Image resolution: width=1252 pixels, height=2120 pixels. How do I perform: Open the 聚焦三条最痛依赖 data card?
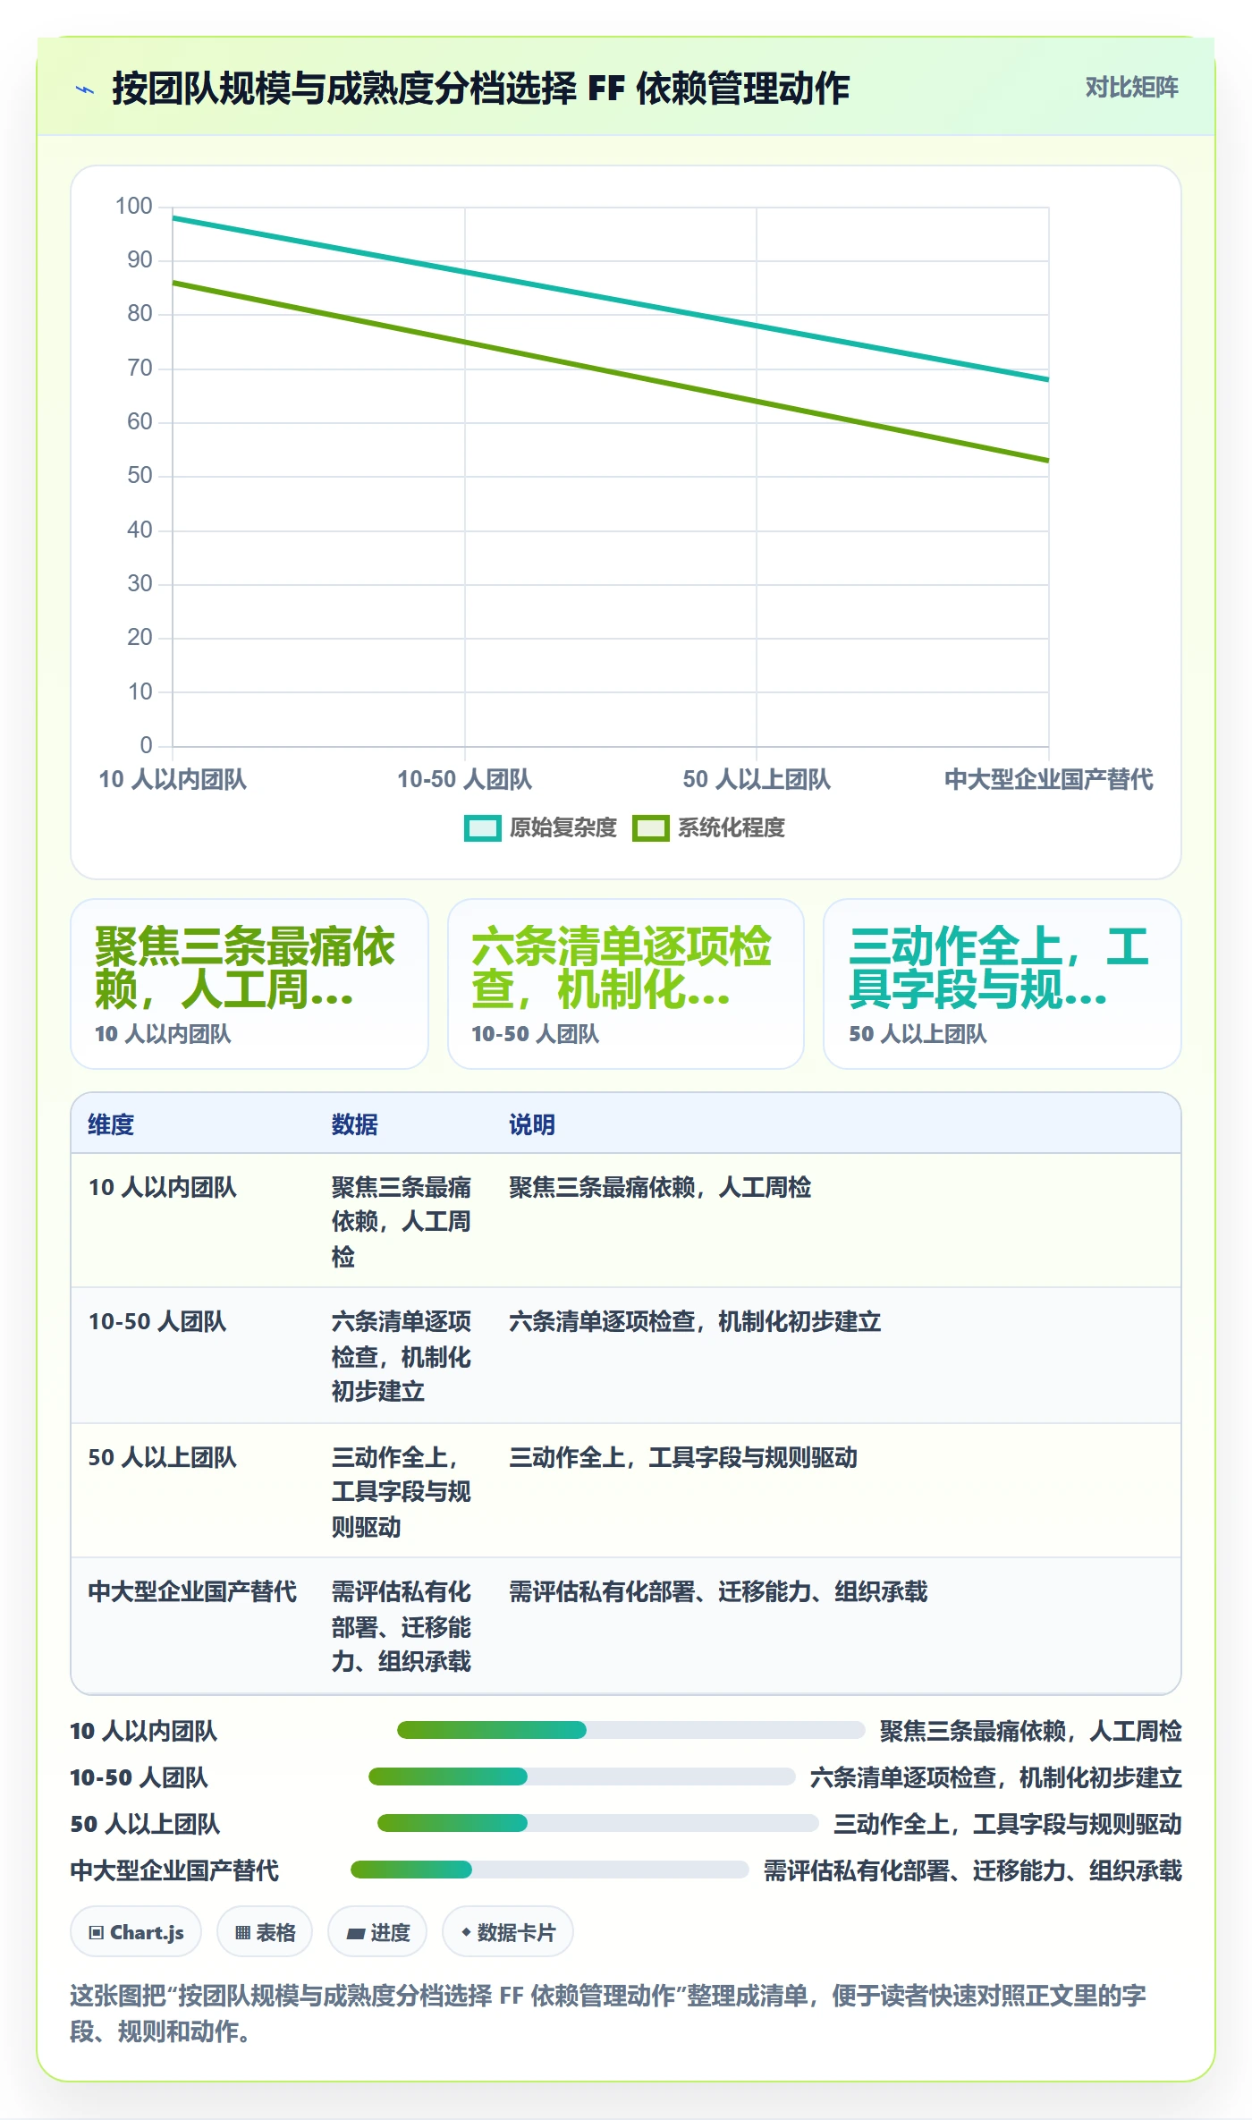pyautogui.click(x=250, y=983)
